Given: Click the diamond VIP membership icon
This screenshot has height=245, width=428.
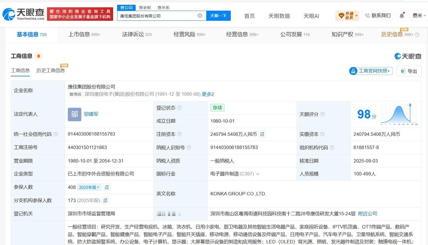Looking at the screenshot, I should click(341, 16).
